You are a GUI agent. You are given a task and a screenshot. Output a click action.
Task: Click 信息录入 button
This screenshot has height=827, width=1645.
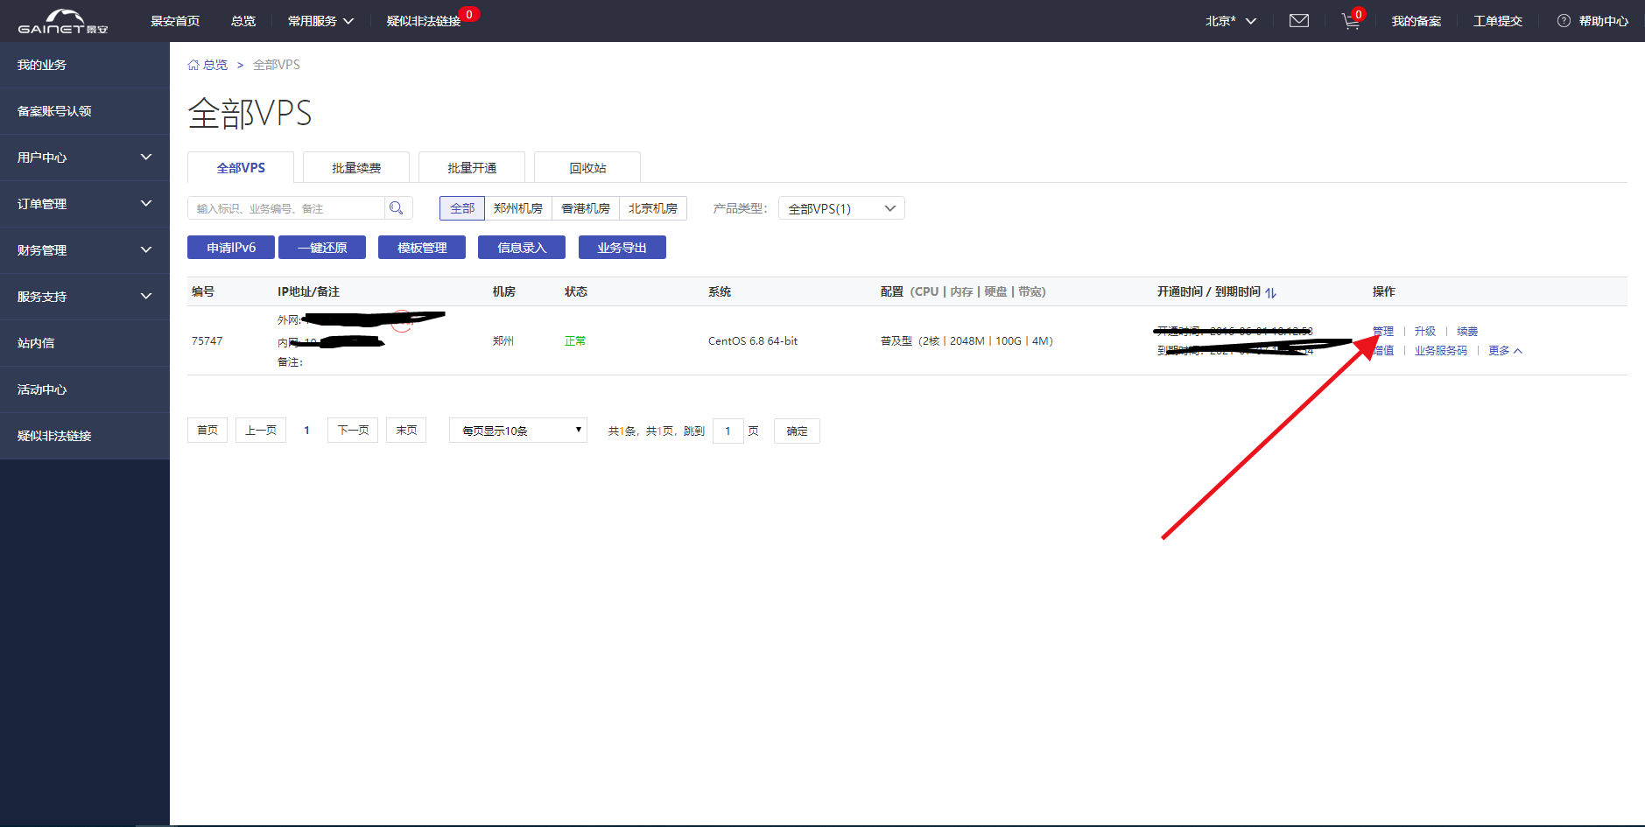(x=522, y=248)
